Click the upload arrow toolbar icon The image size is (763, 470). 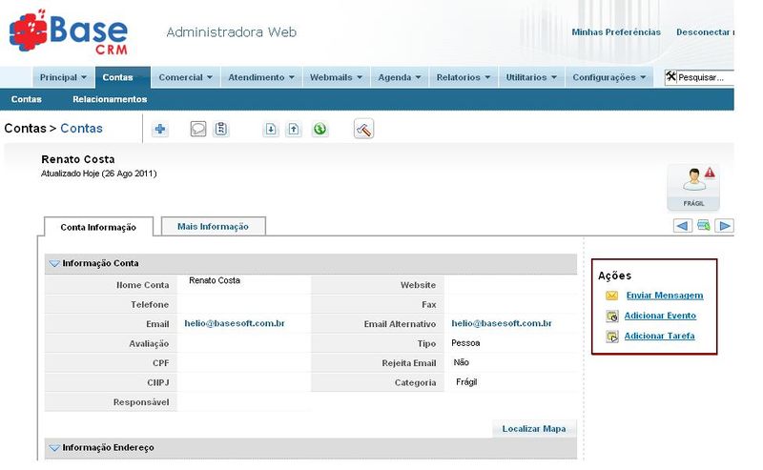(x=294, y=129)
